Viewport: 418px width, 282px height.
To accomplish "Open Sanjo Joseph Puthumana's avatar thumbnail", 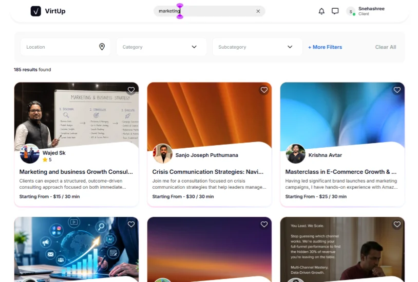I will [x=163, y=154].
